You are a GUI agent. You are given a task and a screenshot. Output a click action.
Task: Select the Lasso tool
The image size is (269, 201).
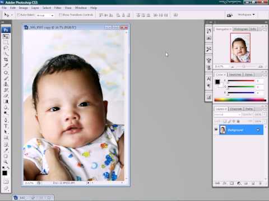pos(6,49)
